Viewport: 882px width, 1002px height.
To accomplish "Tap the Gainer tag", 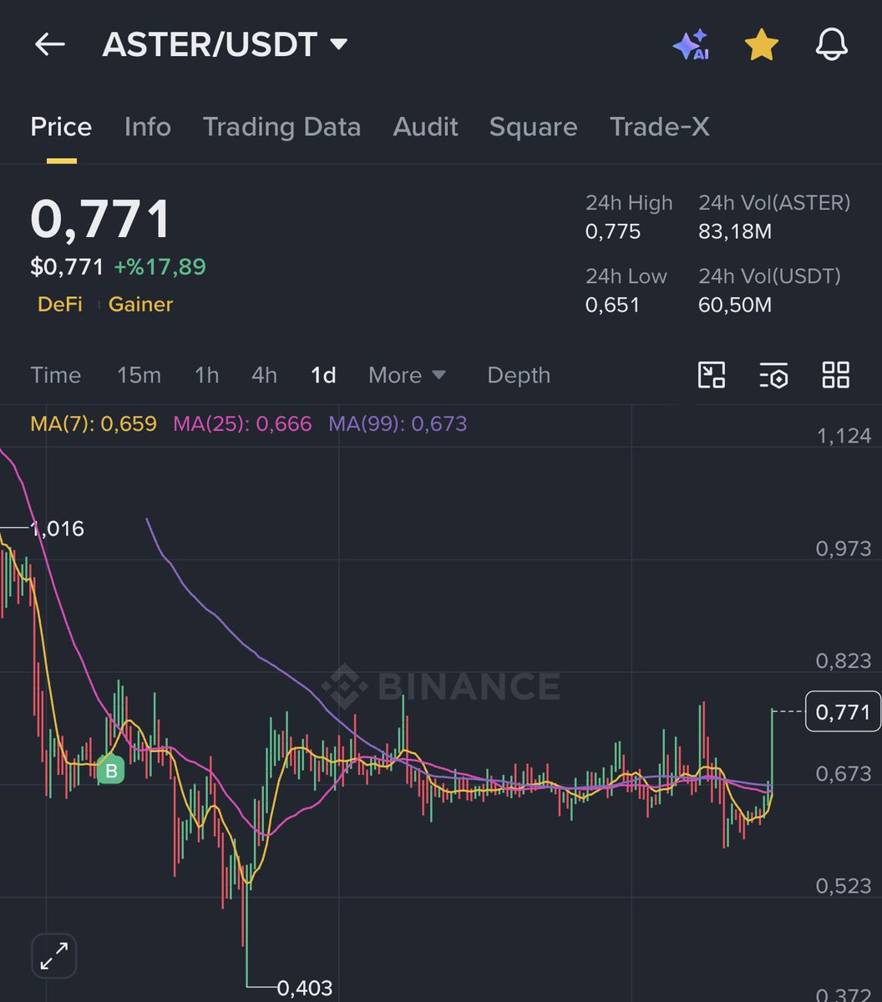I will tap(140, 305).
